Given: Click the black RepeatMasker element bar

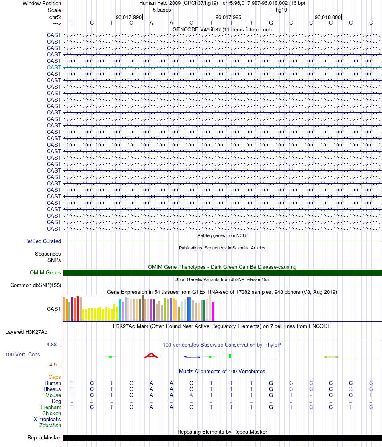Looking at the screenshot, I should pyautogui.click(x=222, y=438).
